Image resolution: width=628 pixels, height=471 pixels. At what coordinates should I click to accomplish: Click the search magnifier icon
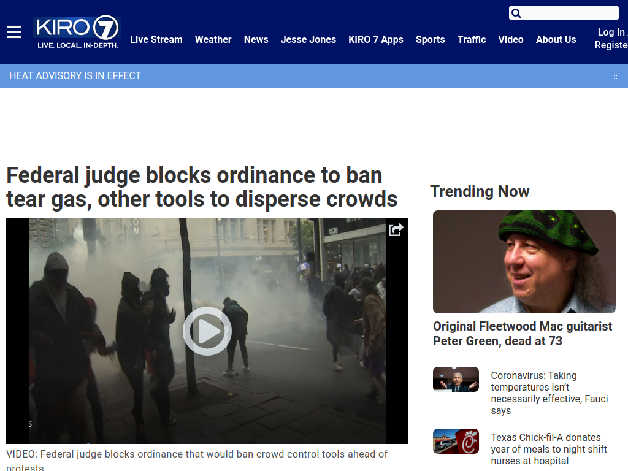tap(516, 13)
